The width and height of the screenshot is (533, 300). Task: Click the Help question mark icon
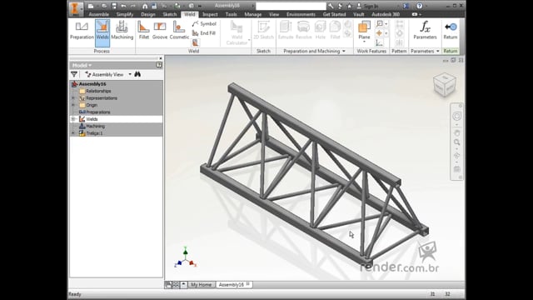tap(420, 6)
